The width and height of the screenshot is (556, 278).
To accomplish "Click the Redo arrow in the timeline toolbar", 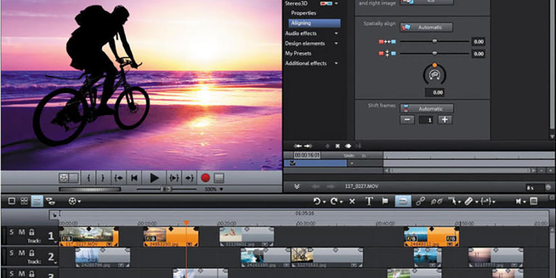I will [x=335, y=201].
